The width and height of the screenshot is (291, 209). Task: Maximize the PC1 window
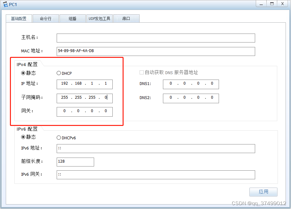(x=272, y=4)
